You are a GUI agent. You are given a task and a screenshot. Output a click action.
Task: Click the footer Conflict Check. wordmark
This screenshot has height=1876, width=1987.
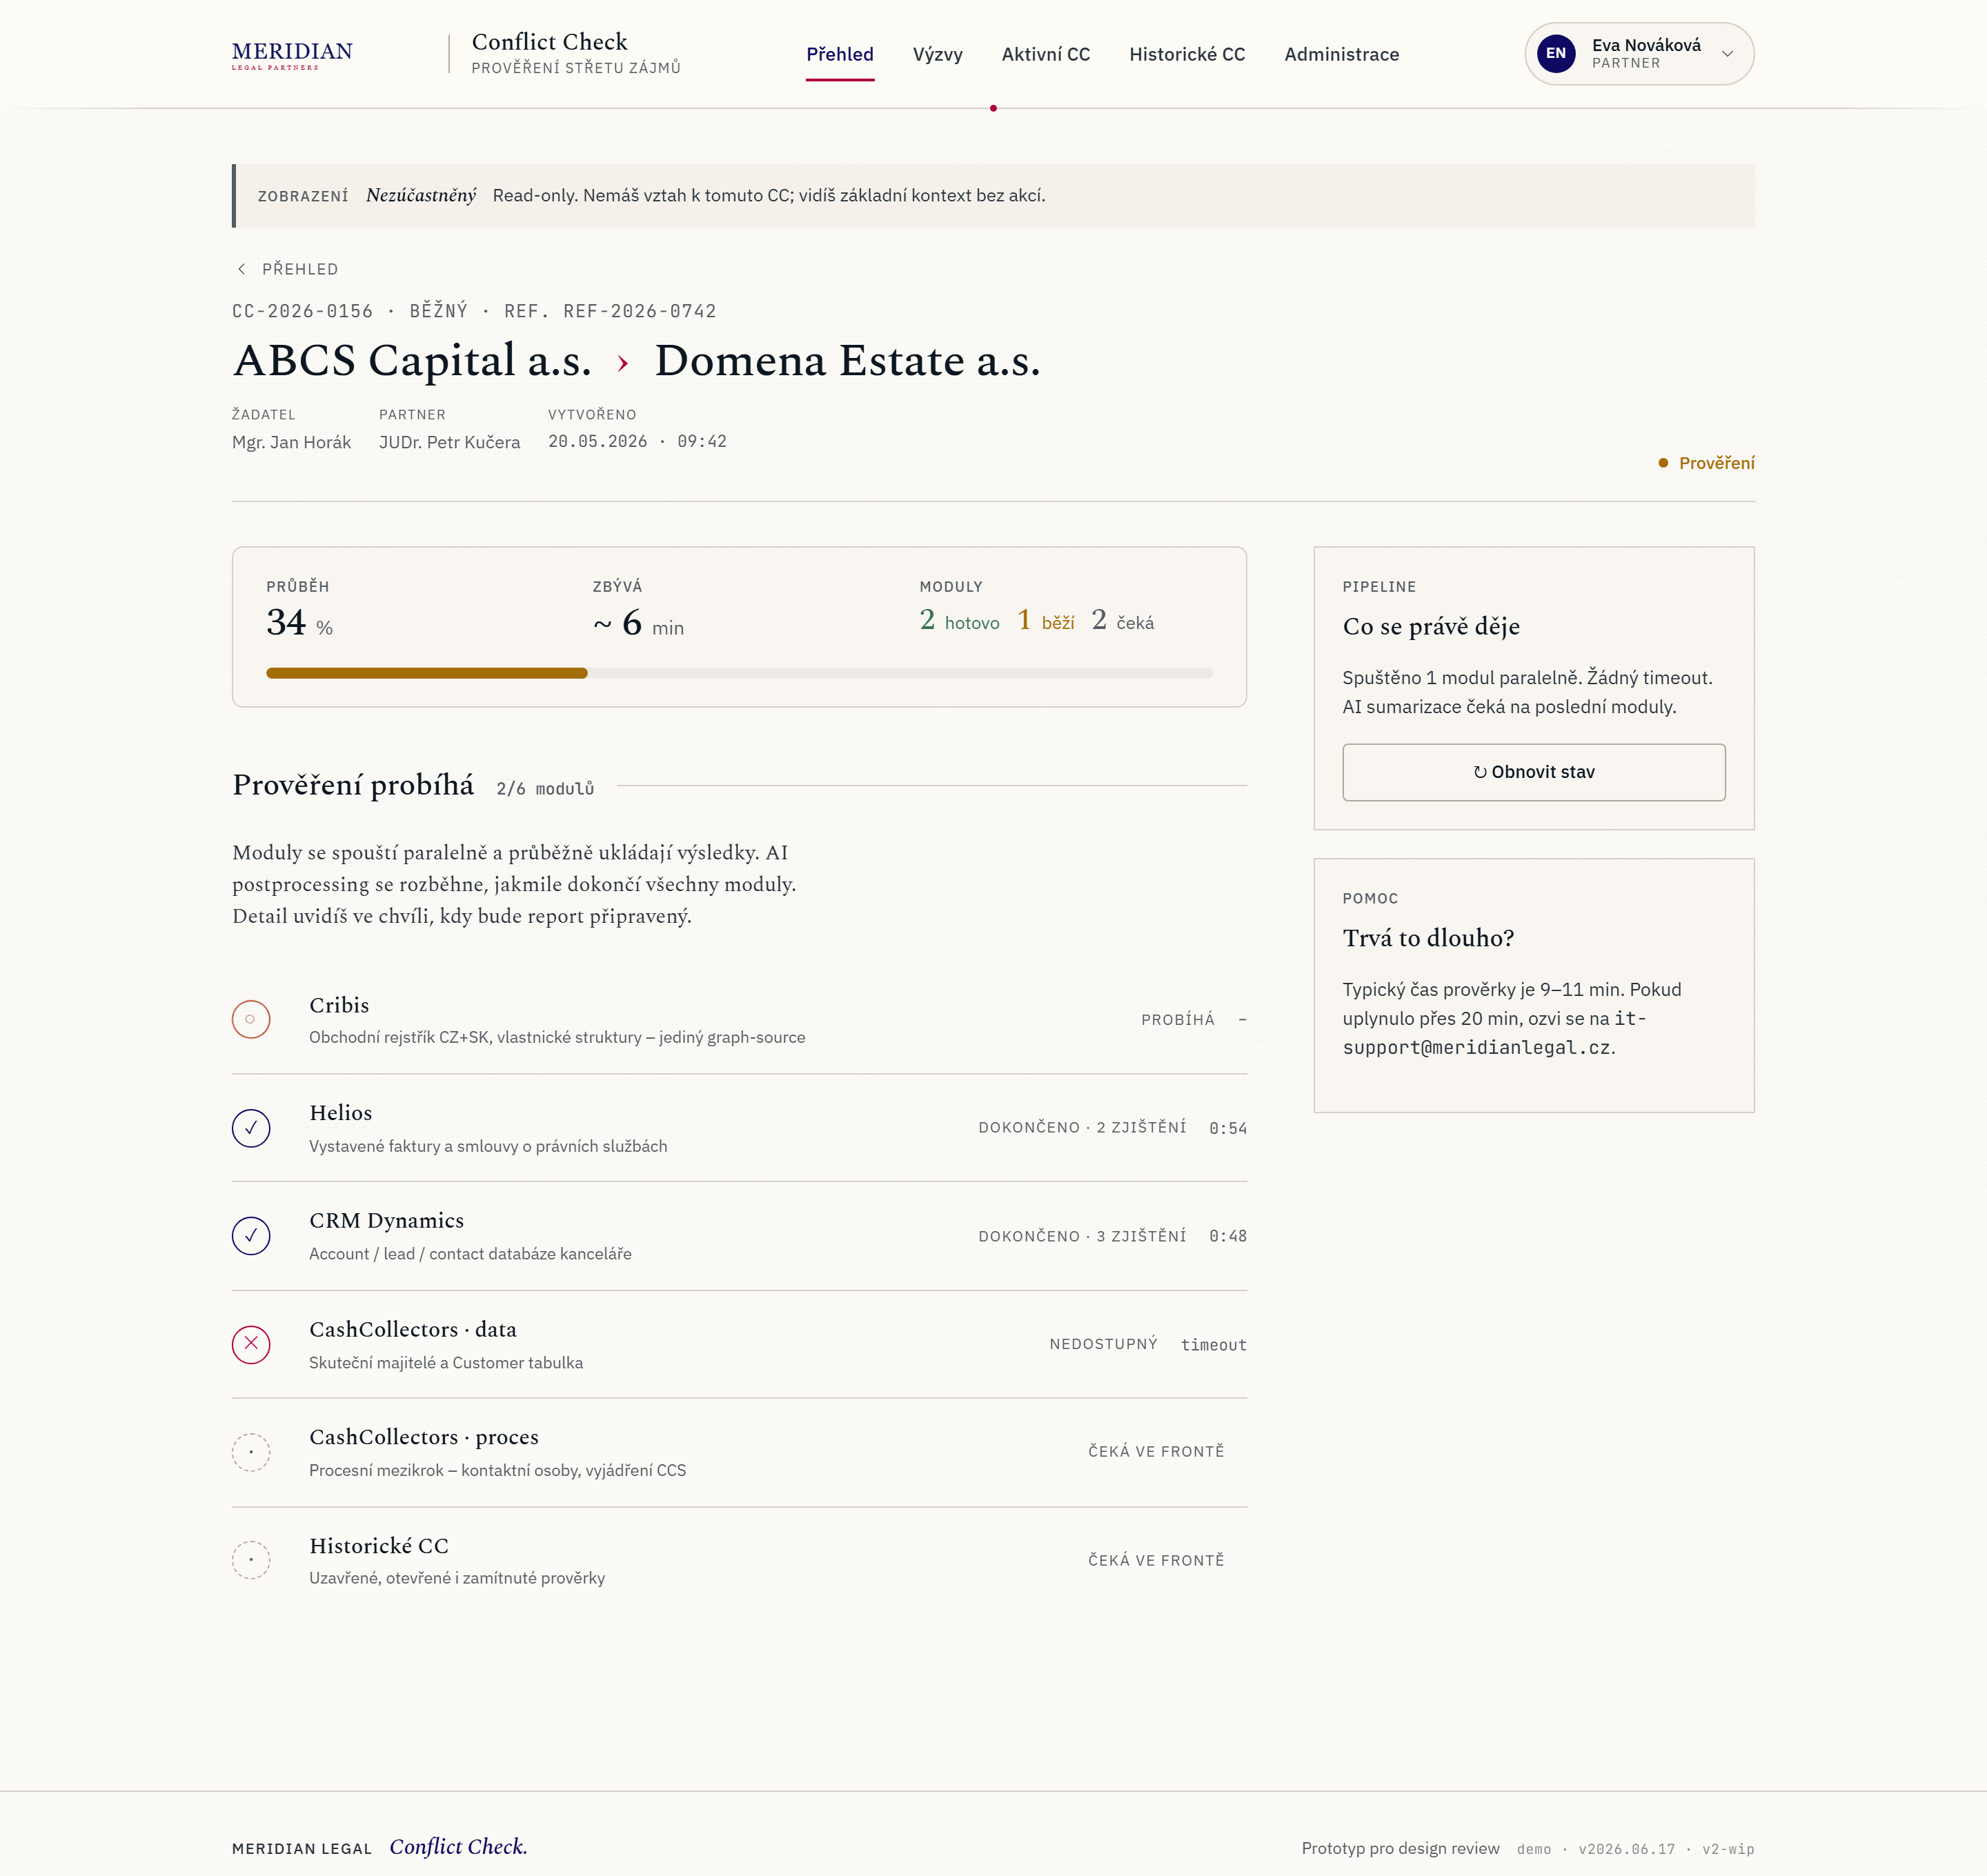(458, 1847)
